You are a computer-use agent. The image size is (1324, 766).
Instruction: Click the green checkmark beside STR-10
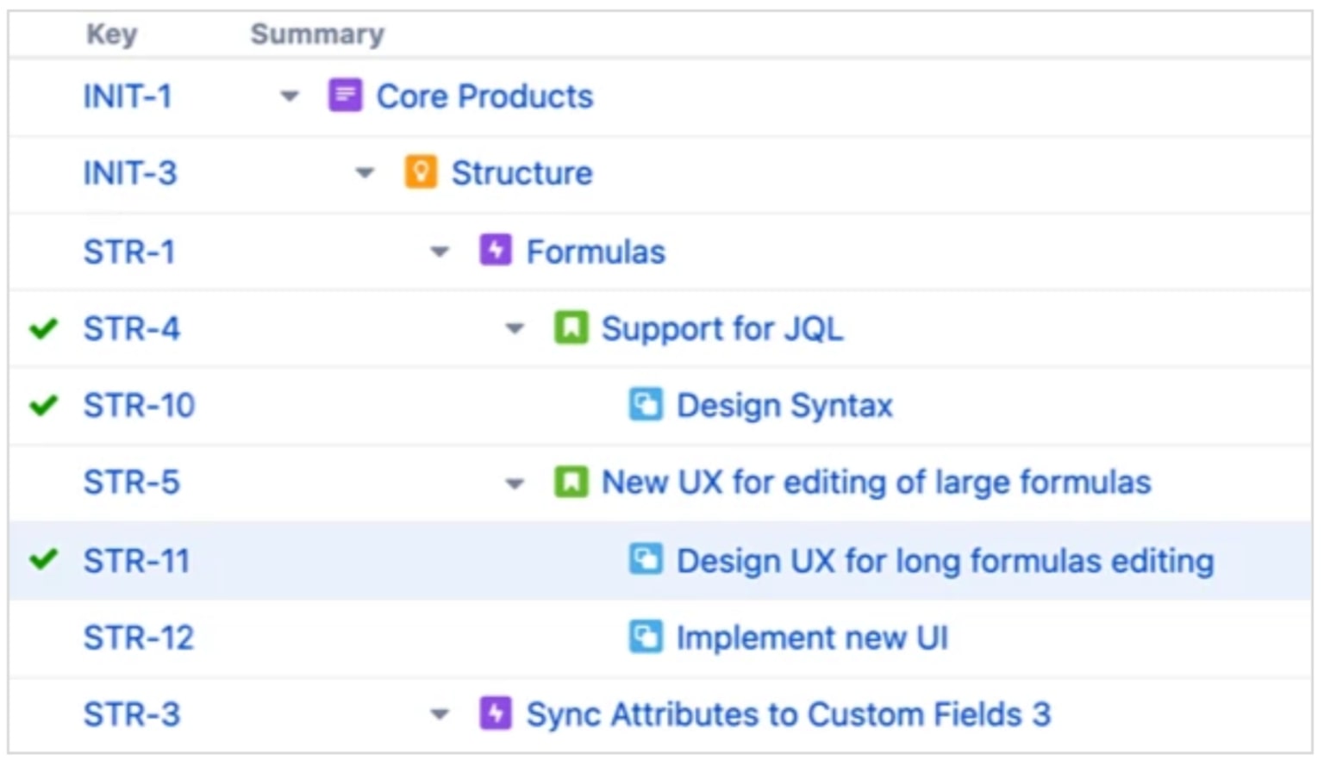pyautogui.click(x=43, y=405)
